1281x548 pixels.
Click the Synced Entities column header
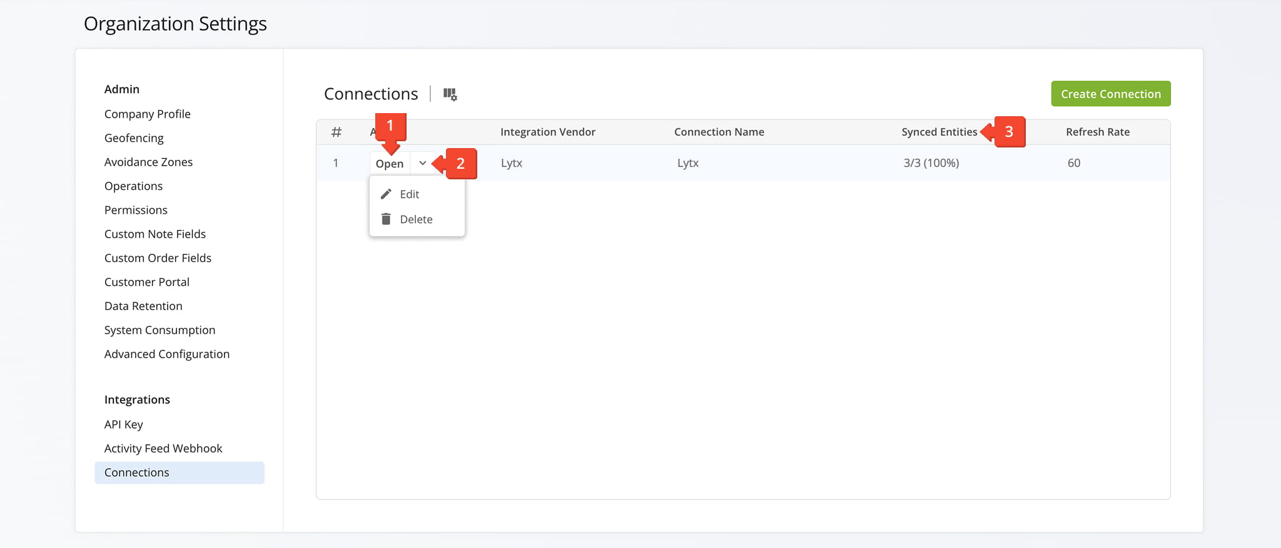(x=938, y=132)
